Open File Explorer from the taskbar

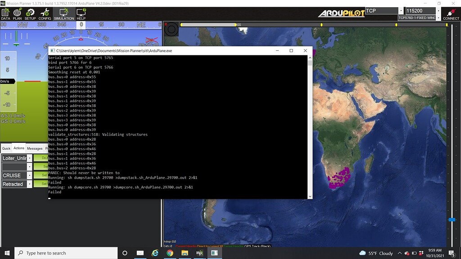[x=185, y=253]
